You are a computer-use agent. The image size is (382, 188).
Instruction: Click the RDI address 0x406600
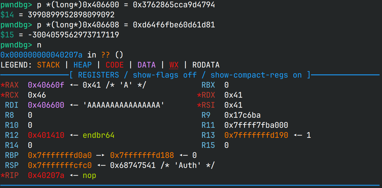46,105
